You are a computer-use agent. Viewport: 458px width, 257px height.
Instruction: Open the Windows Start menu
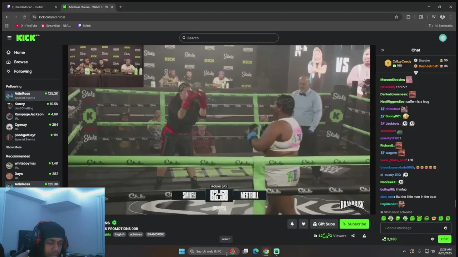[182, 251]
